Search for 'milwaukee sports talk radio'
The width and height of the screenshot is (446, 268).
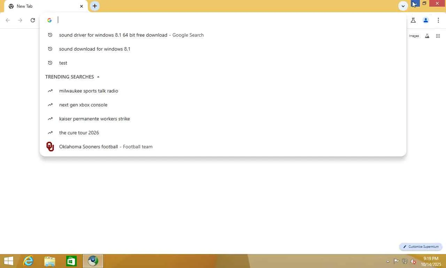[223, 91]
